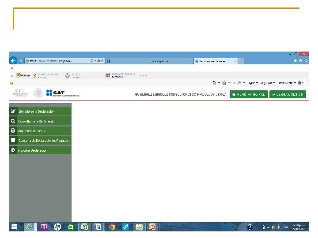
Task: Click the upload icon beside Importar Declaración
Action: 13,150
